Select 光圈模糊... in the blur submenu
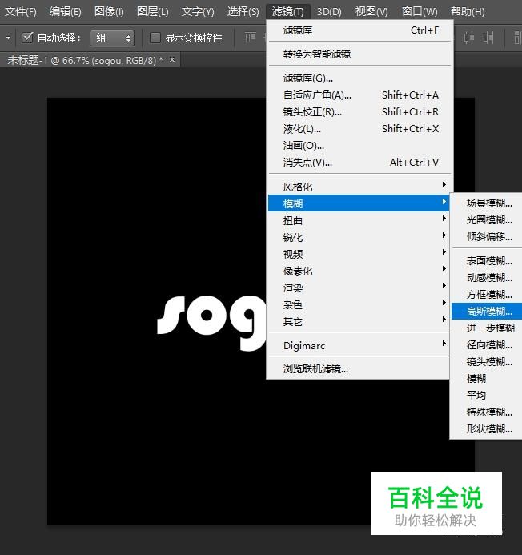522x555 pixels. pyautogui.click(x=487, y=219)
